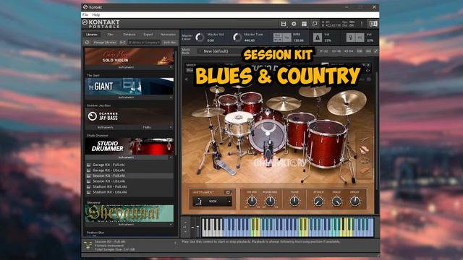Click the Instr Nav button
This screenshot has width=463, height=260.
pos(170,43)
